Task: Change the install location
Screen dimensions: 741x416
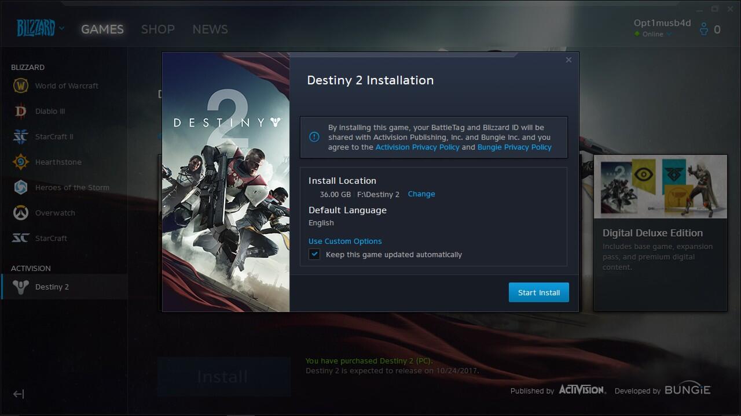Action: click(x=421, y=194)
